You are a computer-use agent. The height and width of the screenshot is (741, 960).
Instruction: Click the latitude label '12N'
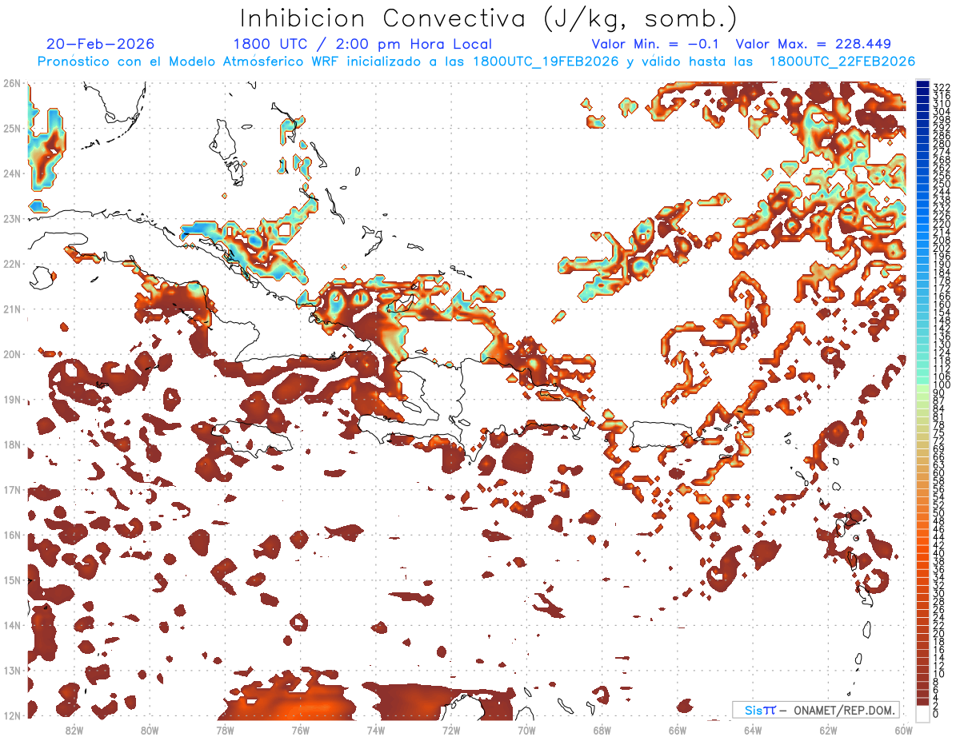(12, 715)
